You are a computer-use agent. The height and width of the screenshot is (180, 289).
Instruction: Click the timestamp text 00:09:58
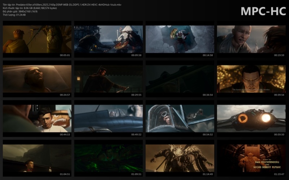(137, 55)
